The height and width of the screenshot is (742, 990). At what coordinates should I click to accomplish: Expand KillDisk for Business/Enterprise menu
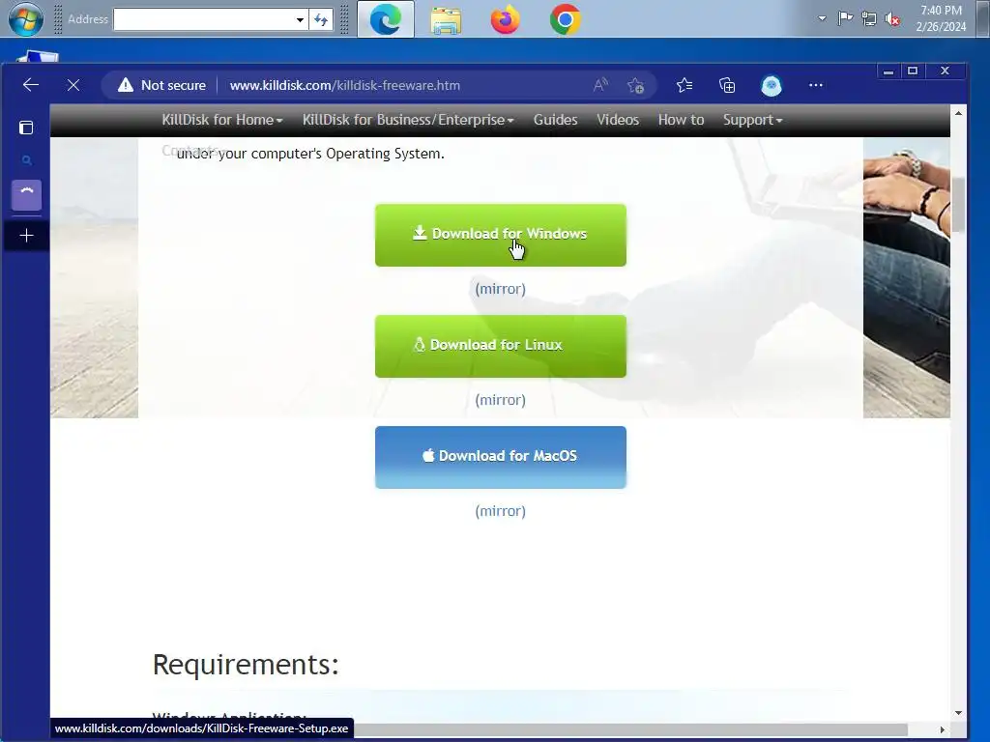pyautogui.click(x=408, y=120)
